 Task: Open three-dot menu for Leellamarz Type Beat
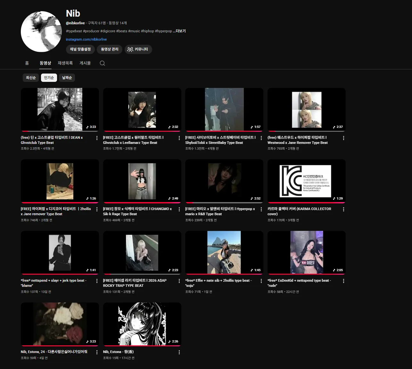click(179, 138)
